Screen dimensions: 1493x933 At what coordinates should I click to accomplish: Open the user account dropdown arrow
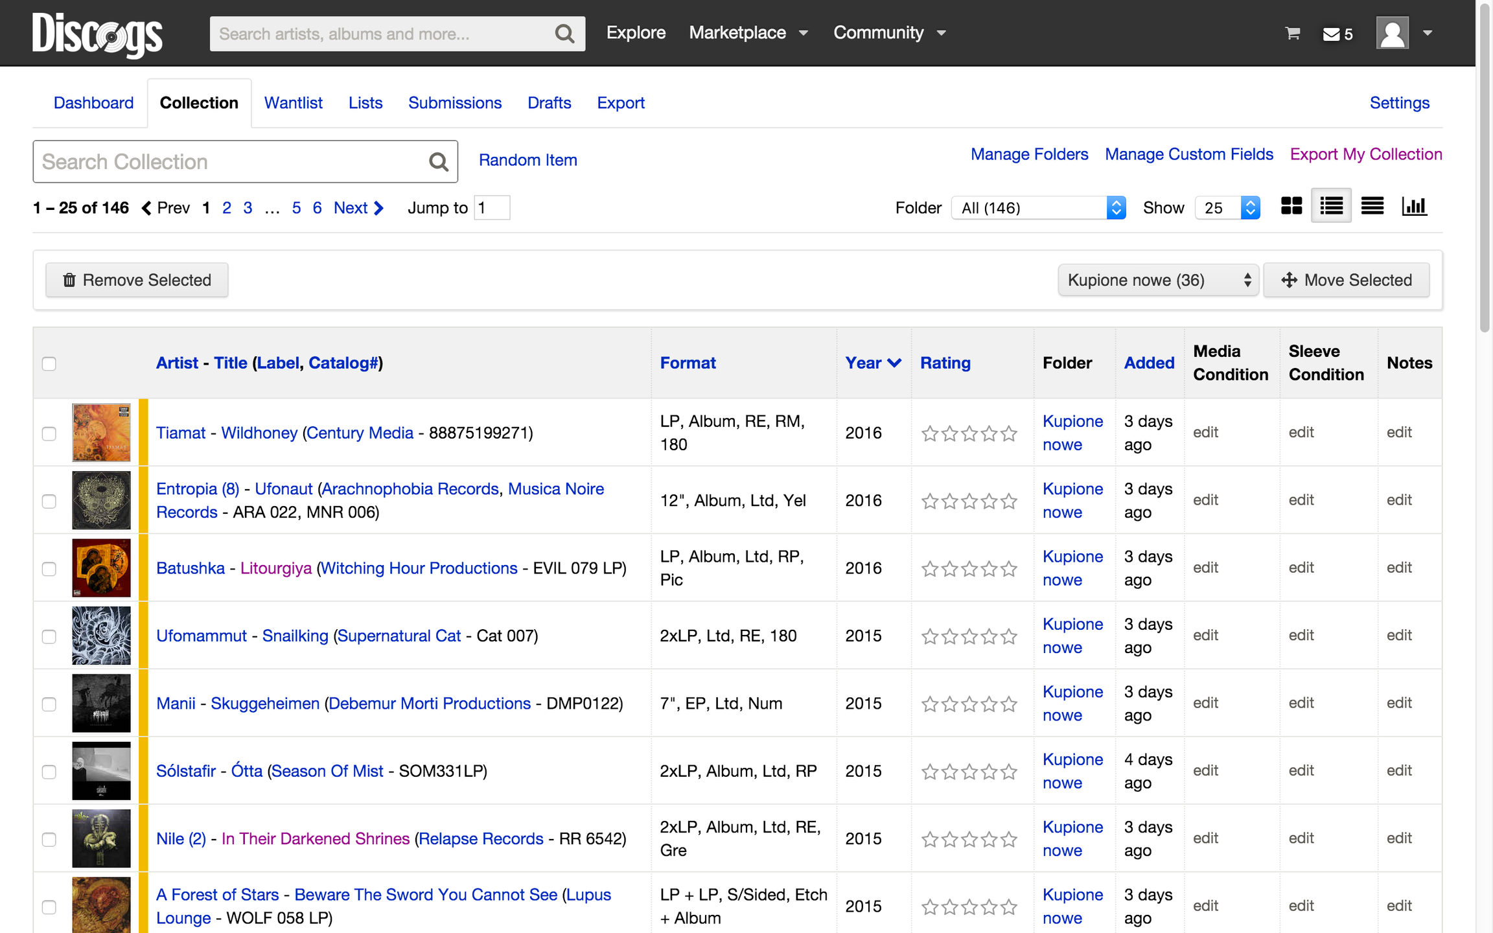[x=1427, y=33]
